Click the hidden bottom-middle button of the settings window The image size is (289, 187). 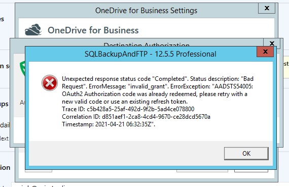[202, 171]
